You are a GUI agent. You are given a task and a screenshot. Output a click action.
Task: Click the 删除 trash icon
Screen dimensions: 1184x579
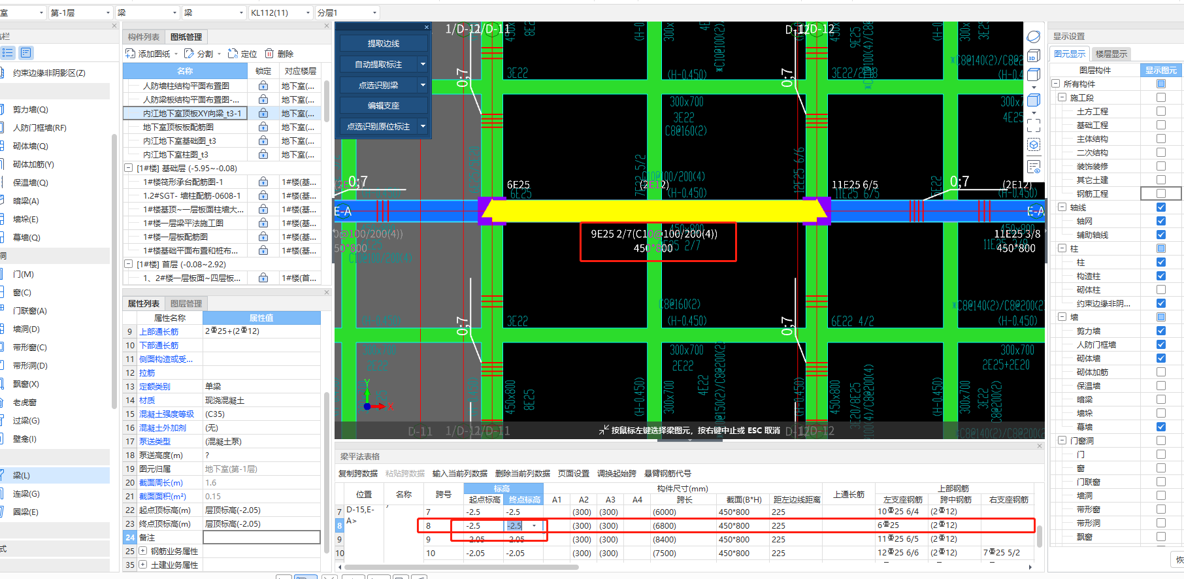pyautogui.click(x=270, y=54)
